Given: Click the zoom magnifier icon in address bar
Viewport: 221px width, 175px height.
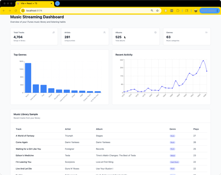Looking at the screenshot, I should (x=152, y=11).
